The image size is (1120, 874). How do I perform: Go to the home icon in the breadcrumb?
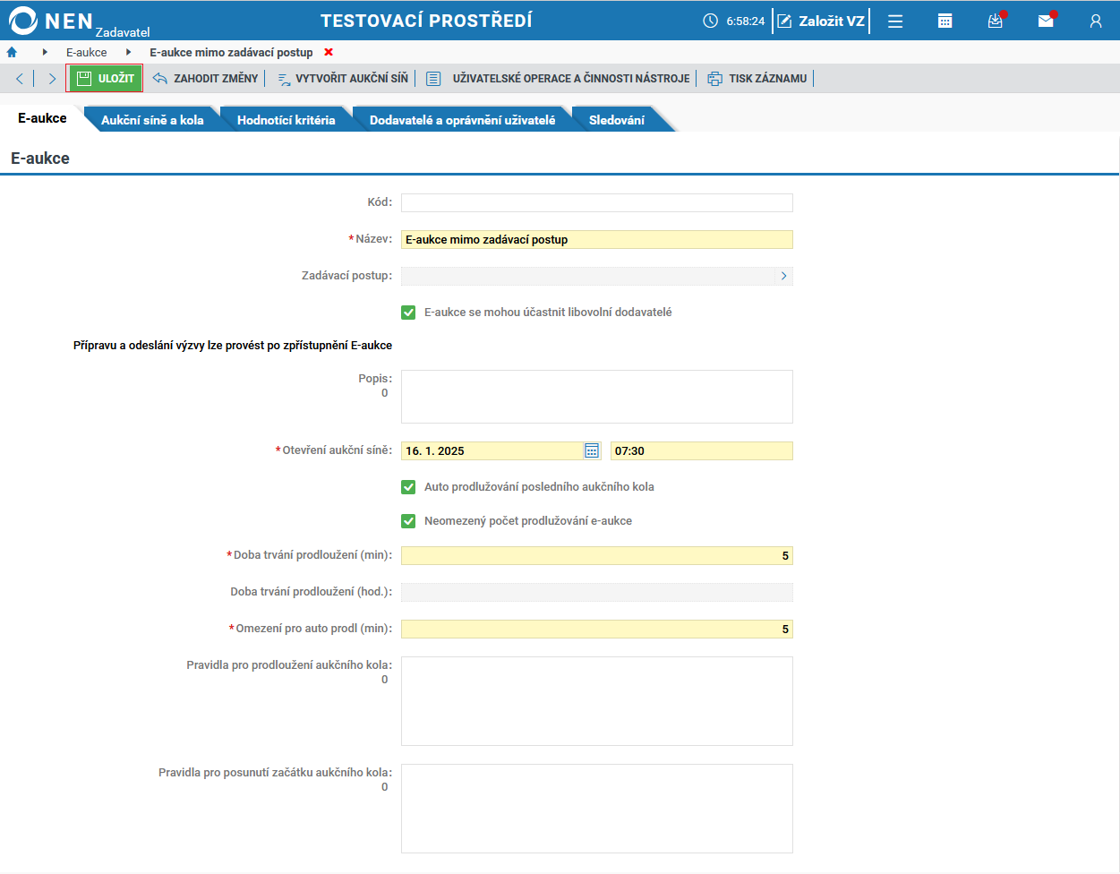12,52
